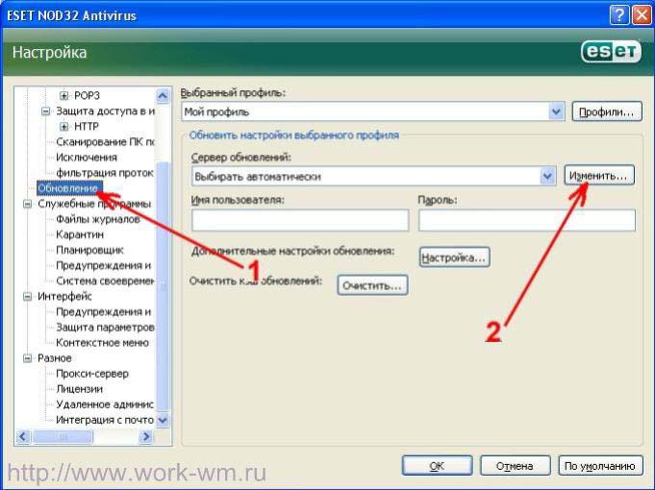Close the ESET NOD32 settings window
The height and width of the screenshot is (490, 655).
coord(642,16)
